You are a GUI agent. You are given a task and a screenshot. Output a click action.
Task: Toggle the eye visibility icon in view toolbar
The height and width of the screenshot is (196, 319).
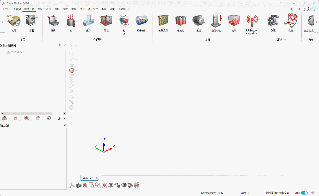click(124, 185)
